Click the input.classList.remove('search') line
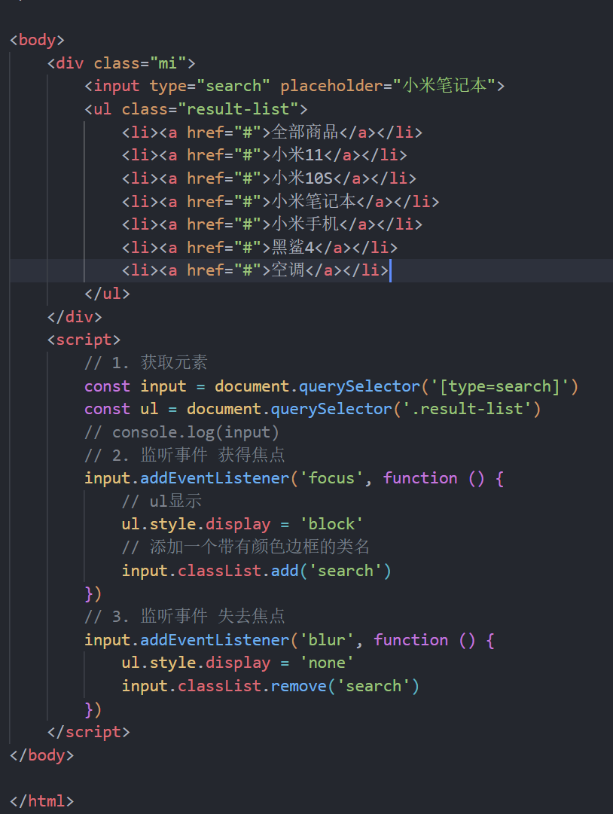Image resolution: width=613 pixels, height=814 pixels. pos(270,686)
